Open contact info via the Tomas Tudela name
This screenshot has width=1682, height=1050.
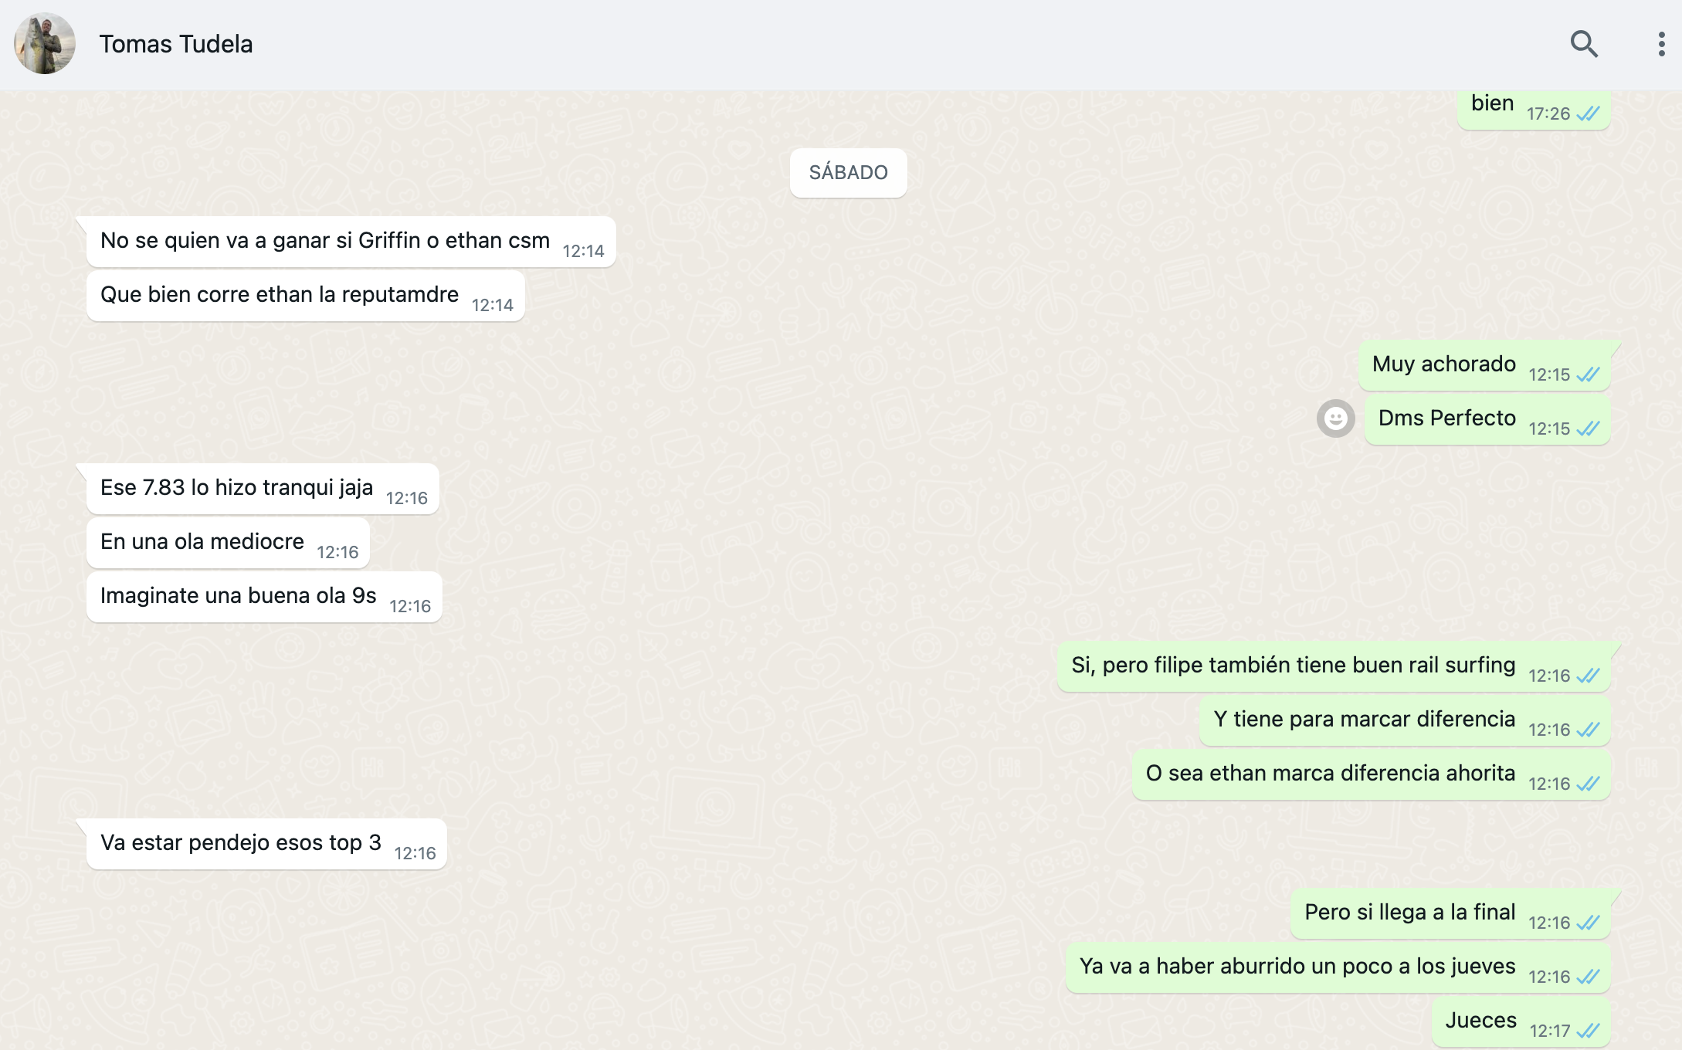(176, 44)
